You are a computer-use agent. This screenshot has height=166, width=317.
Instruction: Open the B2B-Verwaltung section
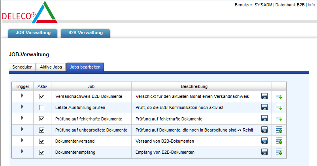coord(85,33)
